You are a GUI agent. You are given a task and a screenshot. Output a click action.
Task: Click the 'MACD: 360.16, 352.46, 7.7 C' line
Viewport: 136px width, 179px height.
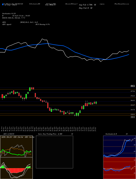14,18
